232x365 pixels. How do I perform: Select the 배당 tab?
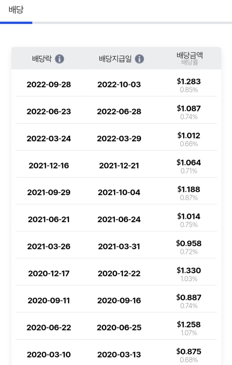pos(16,10)
